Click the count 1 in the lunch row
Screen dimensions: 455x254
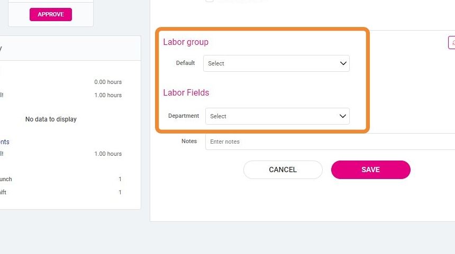[120, 179]
